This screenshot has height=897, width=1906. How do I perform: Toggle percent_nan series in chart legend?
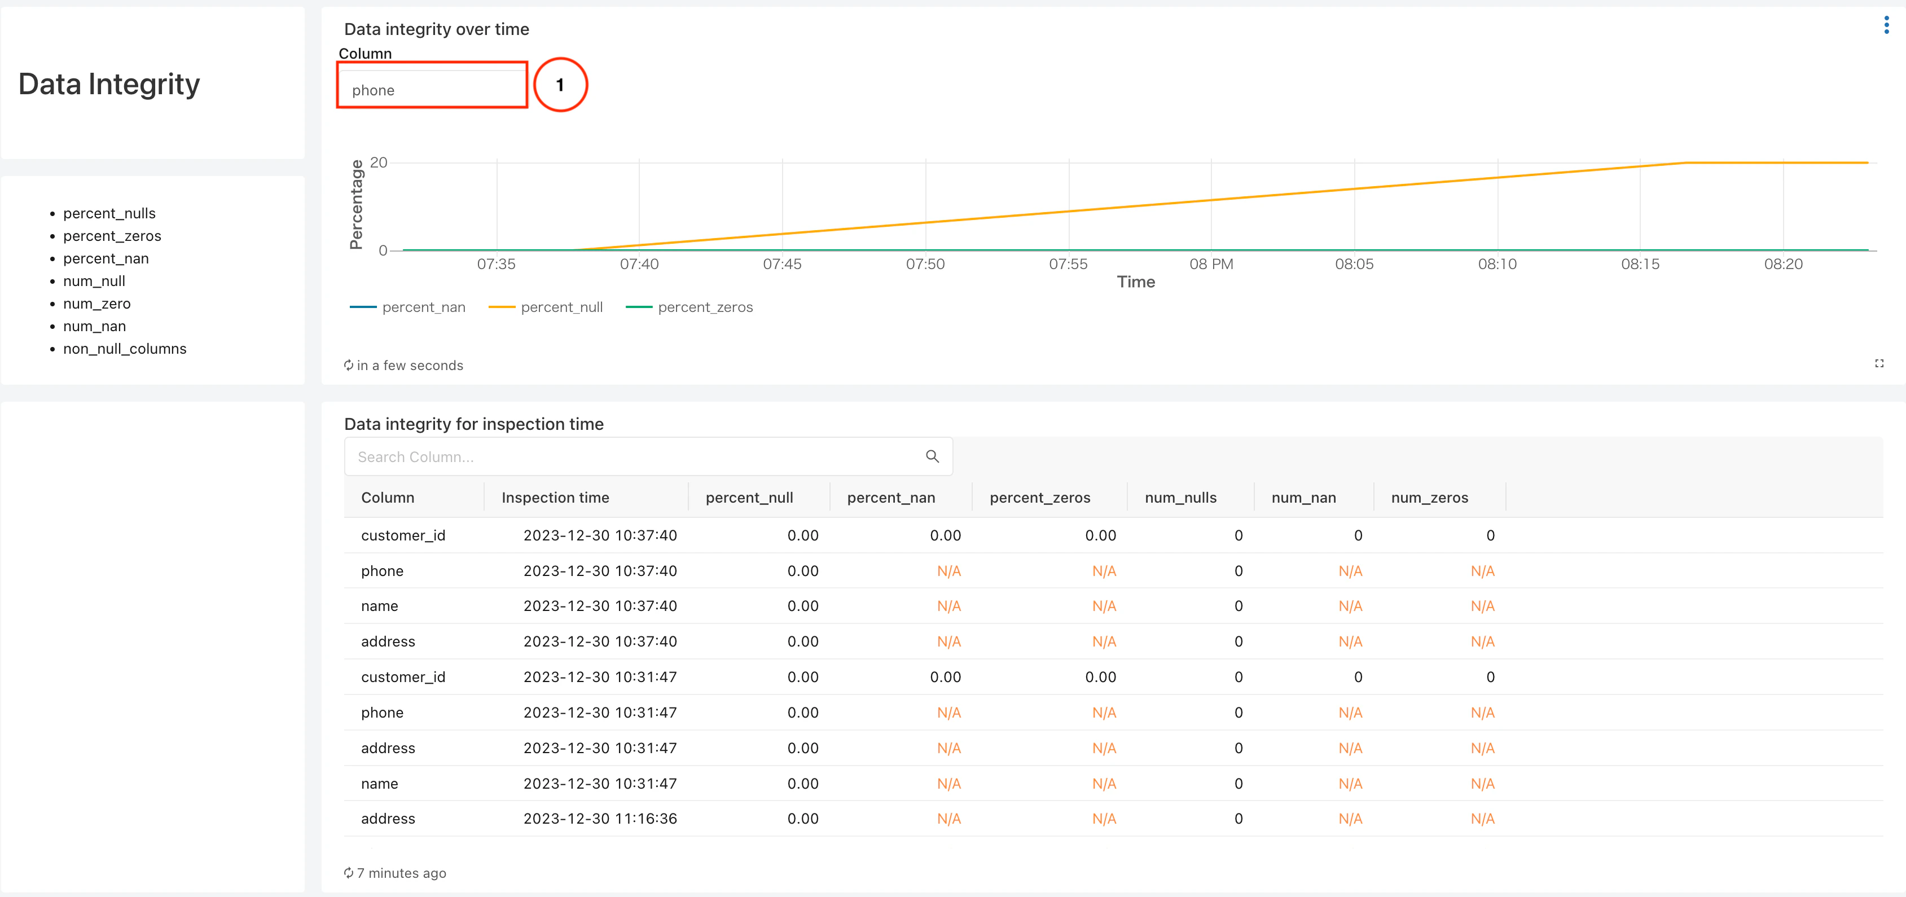click(x=423, y=307)
